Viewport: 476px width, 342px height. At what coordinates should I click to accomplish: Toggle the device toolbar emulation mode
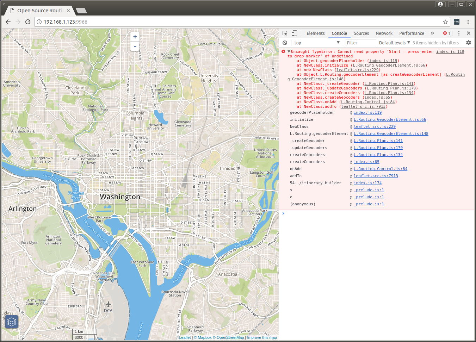point(294,33)
